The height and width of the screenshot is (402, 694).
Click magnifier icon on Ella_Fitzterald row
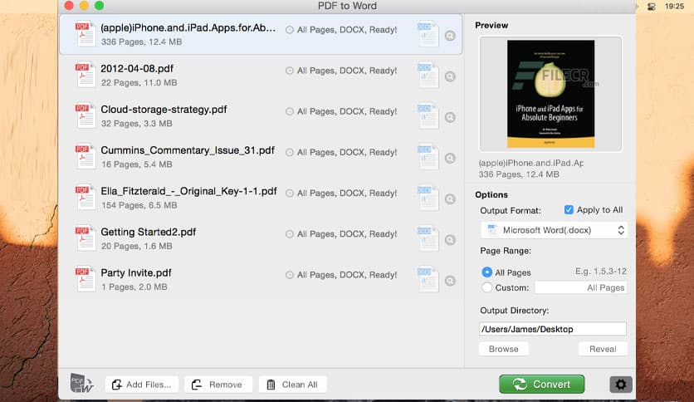(450, 199)
